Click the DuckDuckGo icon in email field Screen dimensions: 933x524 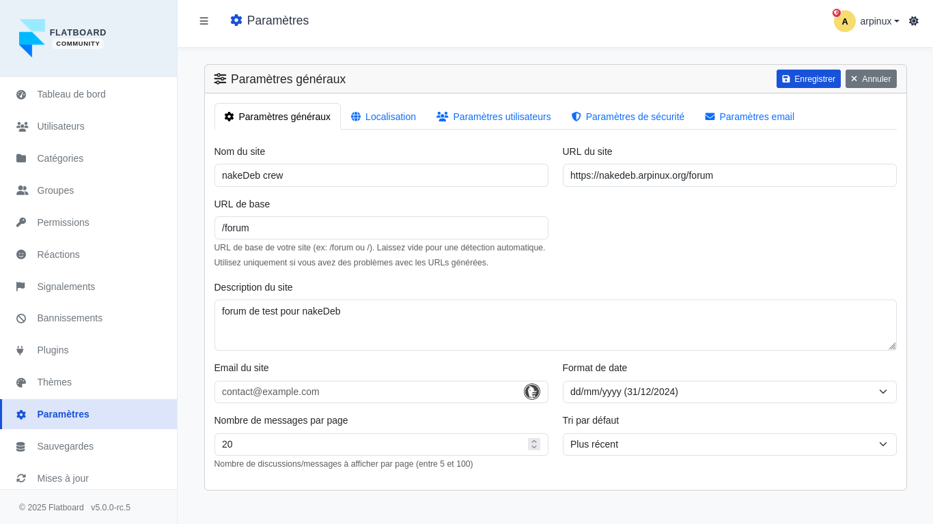(x=531, y=392)
